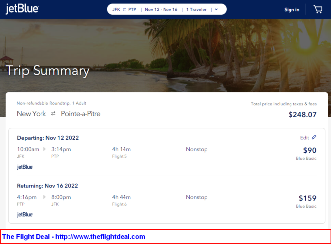Click 'Pointe-a-Pitre' destination text
The image size is (331, 244).
coord(81,114)
